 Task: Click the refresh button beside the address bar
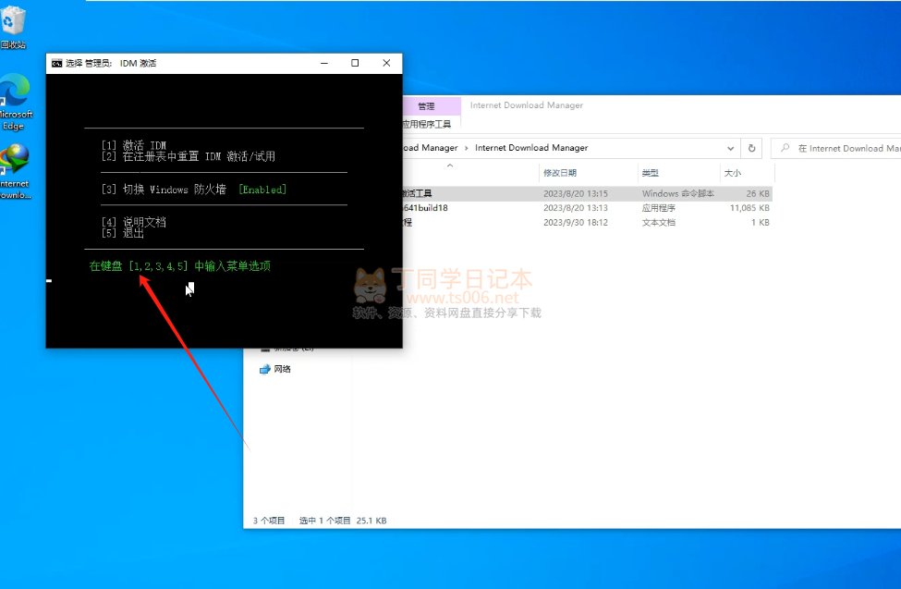[751, 148]
